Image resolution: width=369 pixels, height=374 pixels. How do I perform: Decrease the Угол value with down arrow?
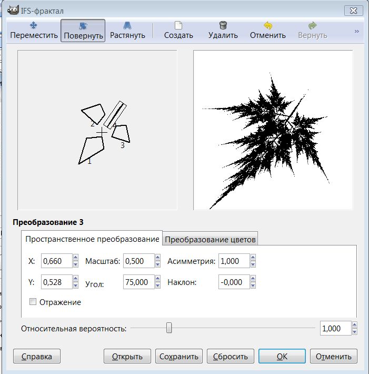coord(157,286)
